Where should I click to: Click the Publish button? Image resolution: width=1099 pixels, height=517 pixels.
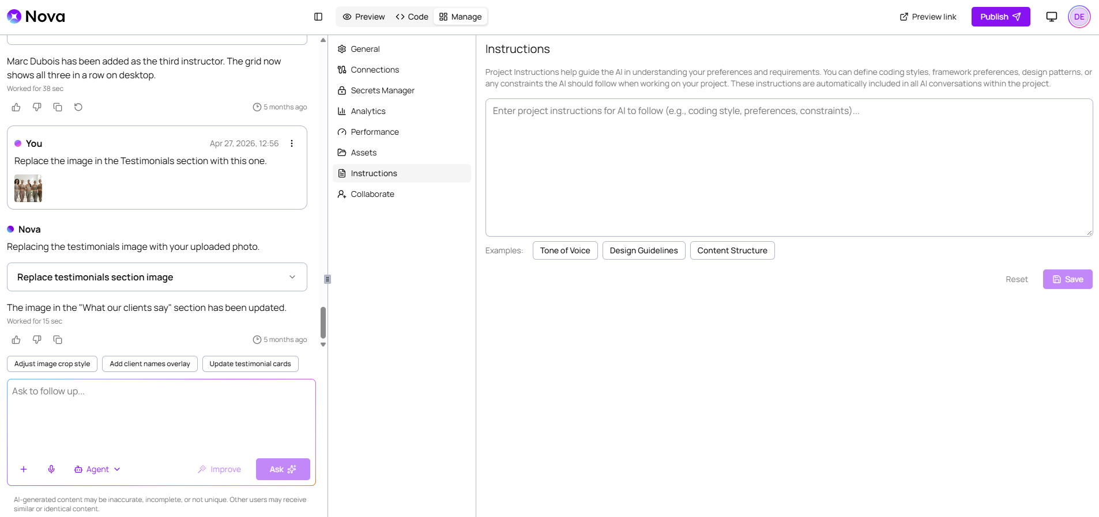tap(1000, 17)
